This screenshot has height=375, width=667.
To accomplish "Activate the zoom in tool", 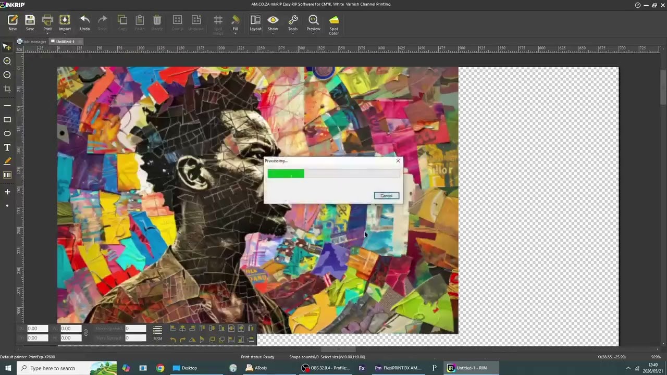I will (7, 61).
